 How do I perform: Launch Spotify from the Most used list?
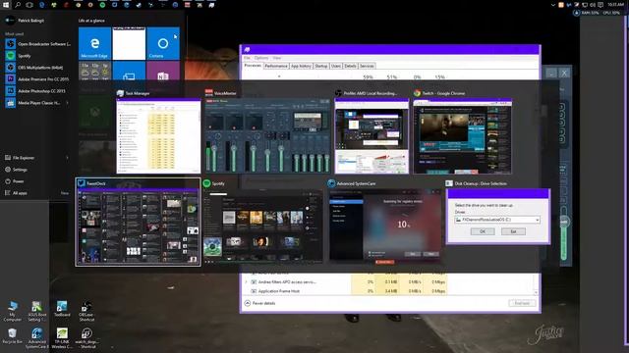click(38, 56)
